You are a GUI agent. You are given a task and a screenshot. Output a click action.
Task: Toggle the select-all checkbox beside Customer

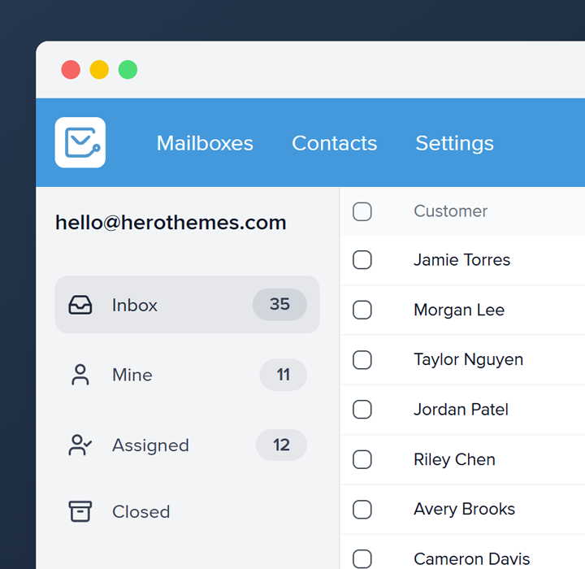point(362,211)
